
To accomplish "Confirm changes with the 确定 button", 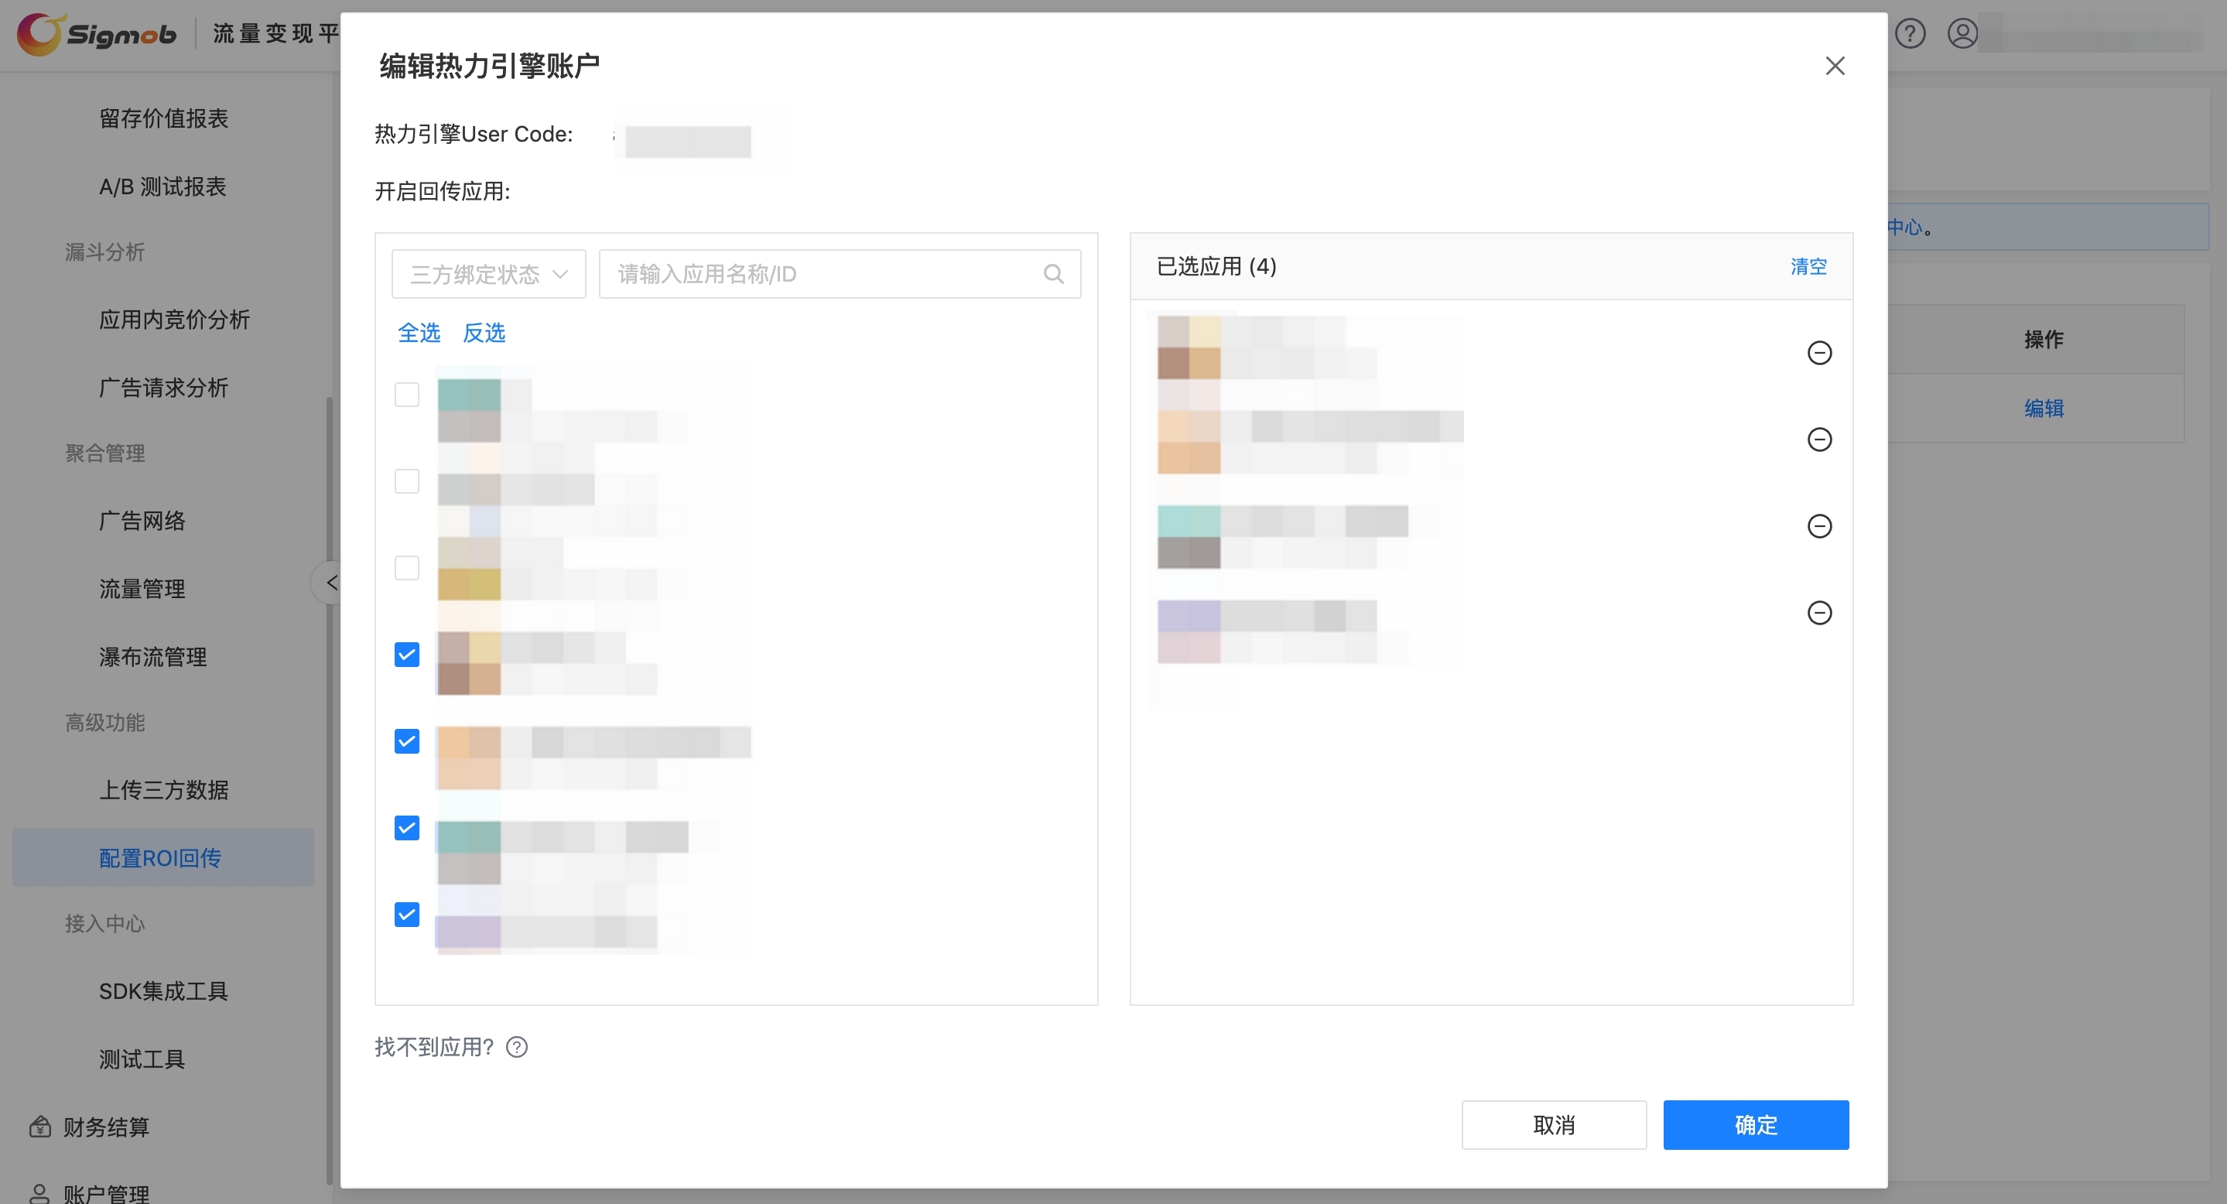I will [x=1755, y=1124].
